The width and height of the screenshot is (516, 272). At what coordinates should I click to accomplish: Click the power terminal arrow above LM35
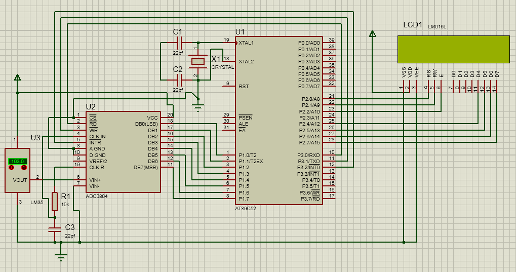(x=17, y=77)
